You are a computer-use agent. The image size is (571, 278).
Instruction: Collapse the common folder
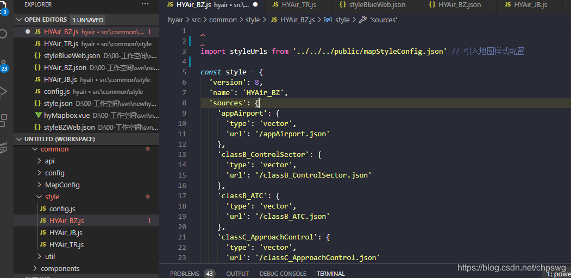coord(35,149)
